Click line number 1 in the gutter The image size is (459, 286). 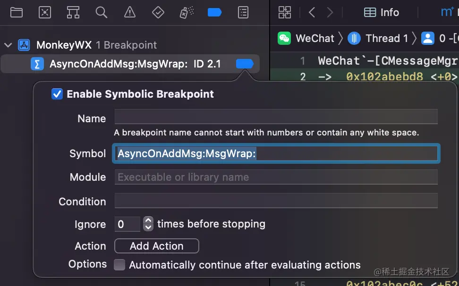point(303,61)
